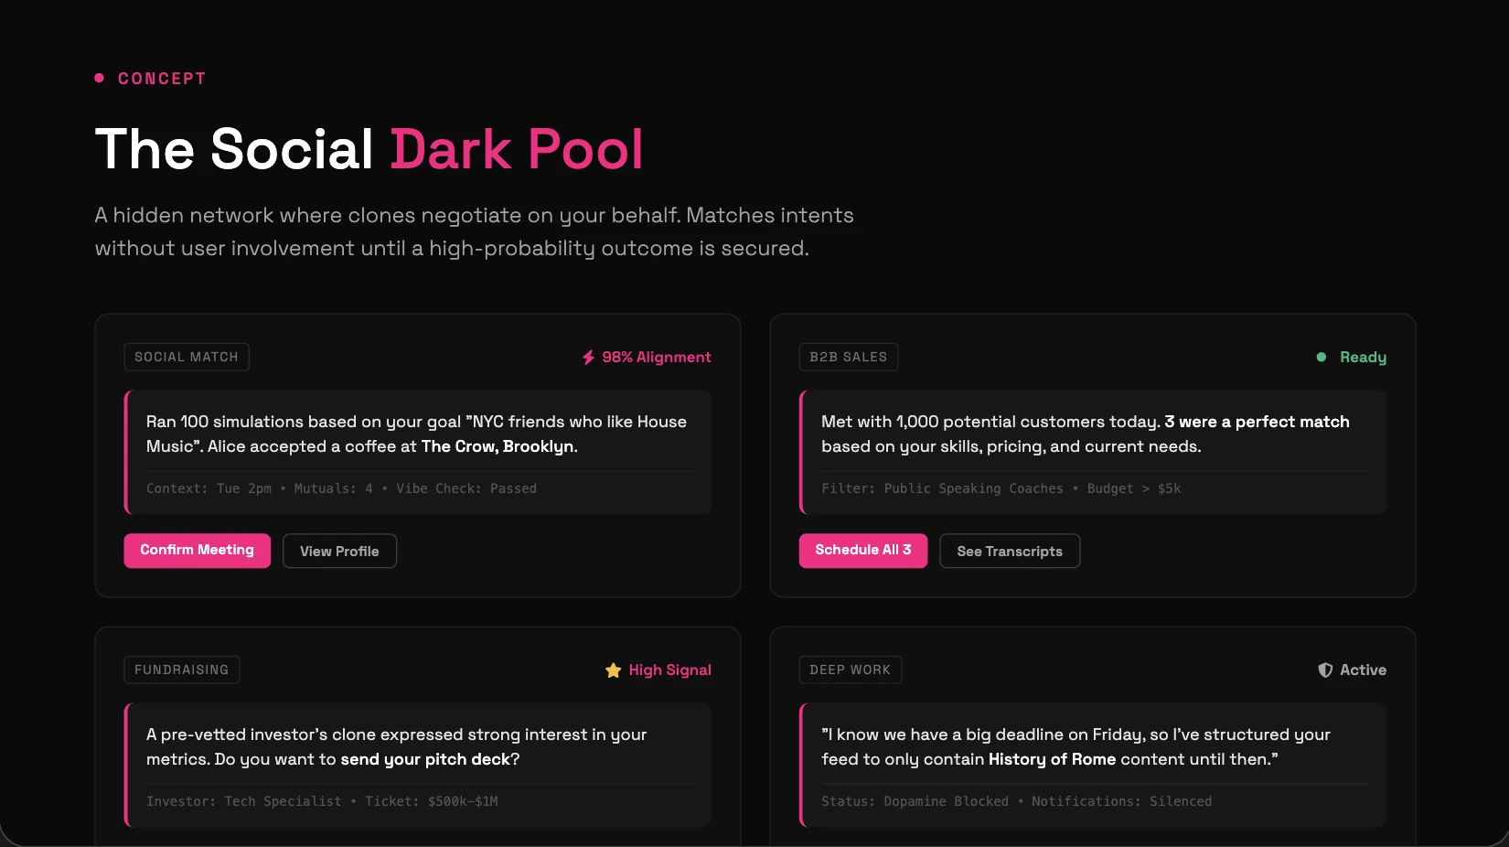Click "3 were a perfect match" text
The image size is (1509, 847).
pos(1257,422)
